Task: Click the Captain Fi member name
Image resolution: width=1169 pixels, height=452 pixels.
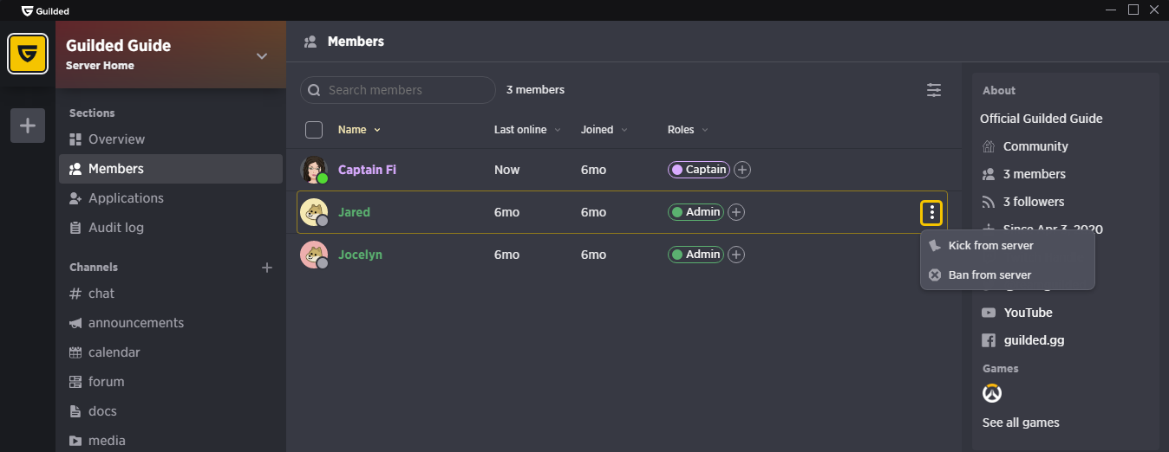Action: click(x=367, y=170)
